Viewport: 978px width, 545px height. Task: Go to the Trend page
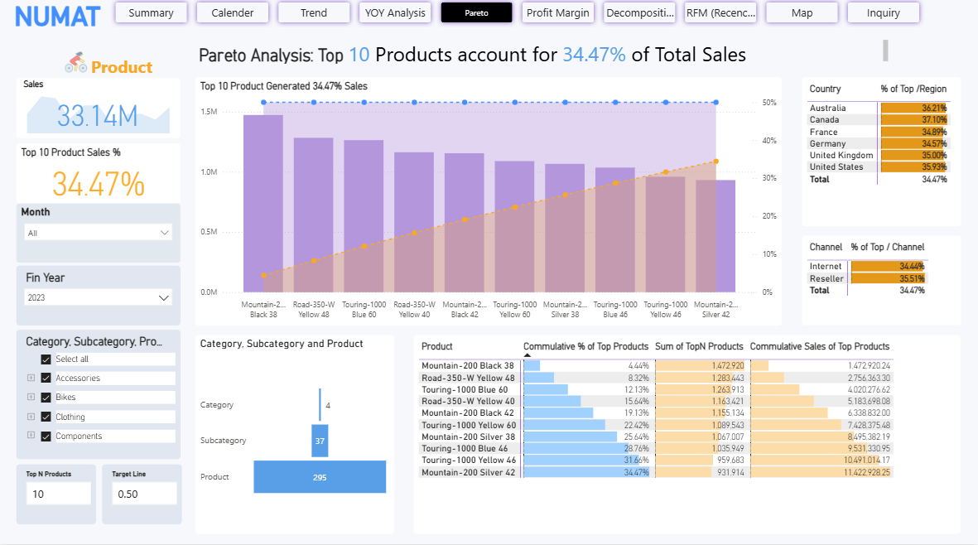coord(313,12)
